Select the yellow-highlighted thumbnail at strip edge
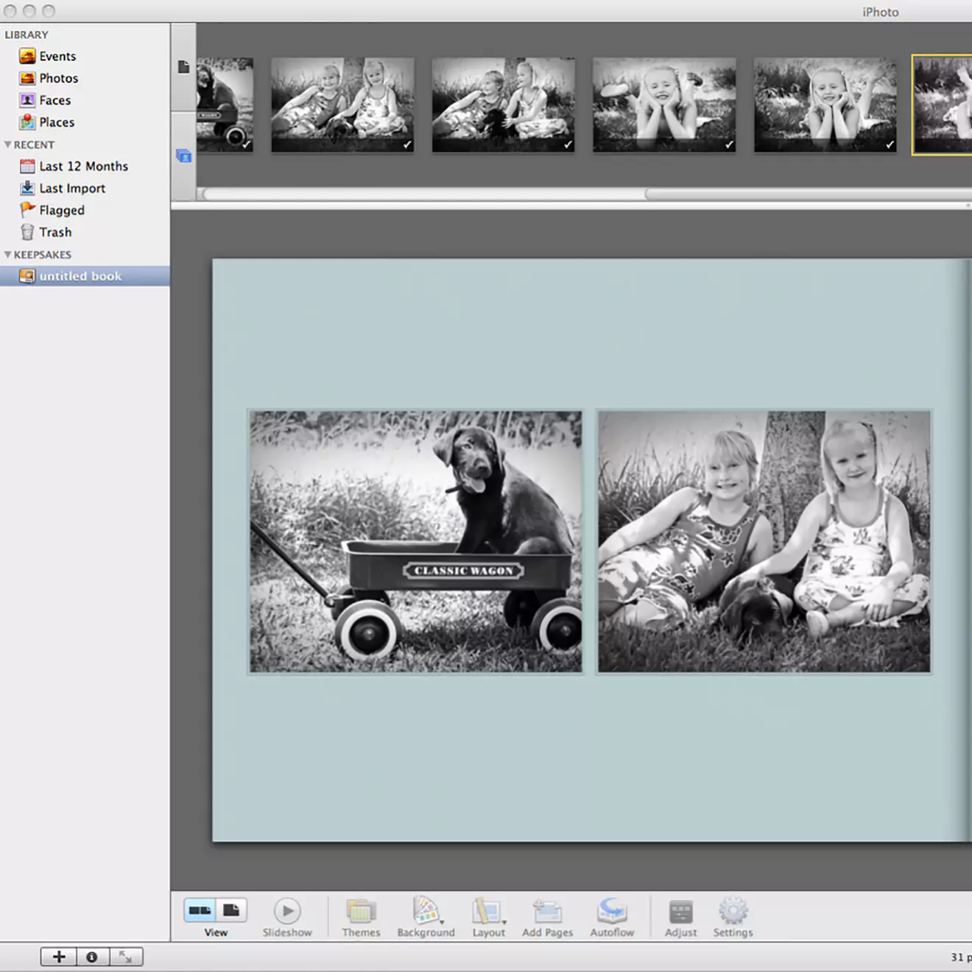Image resolution: width=972 pixels, height=972 pixels. pos(943,105)
